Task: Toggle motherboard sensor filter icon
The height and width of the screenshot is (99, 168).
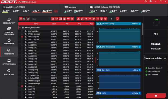Action: click(60, 19)
